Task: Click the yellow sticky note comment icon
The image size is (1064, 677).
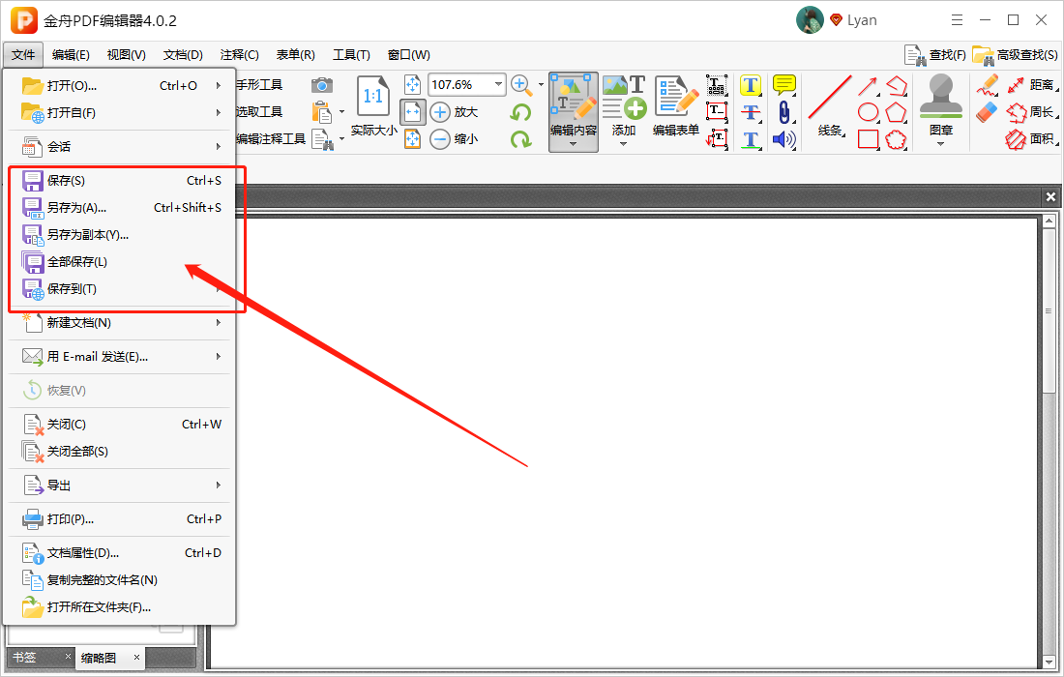Action: click(784, 85)
